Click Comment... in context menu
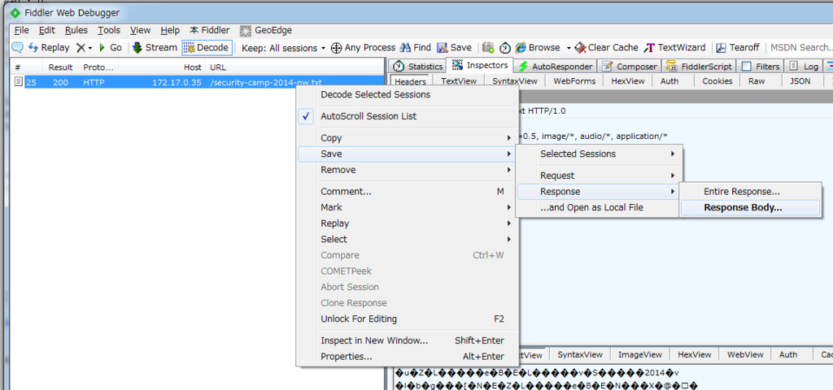This screenshot has width=833, height=390. [407, 192]
